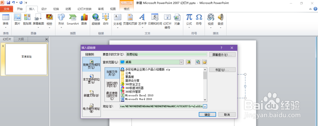Open 剪贴画 clip art tool
This screenshot has width=318, height=126.
coord(27,19)
